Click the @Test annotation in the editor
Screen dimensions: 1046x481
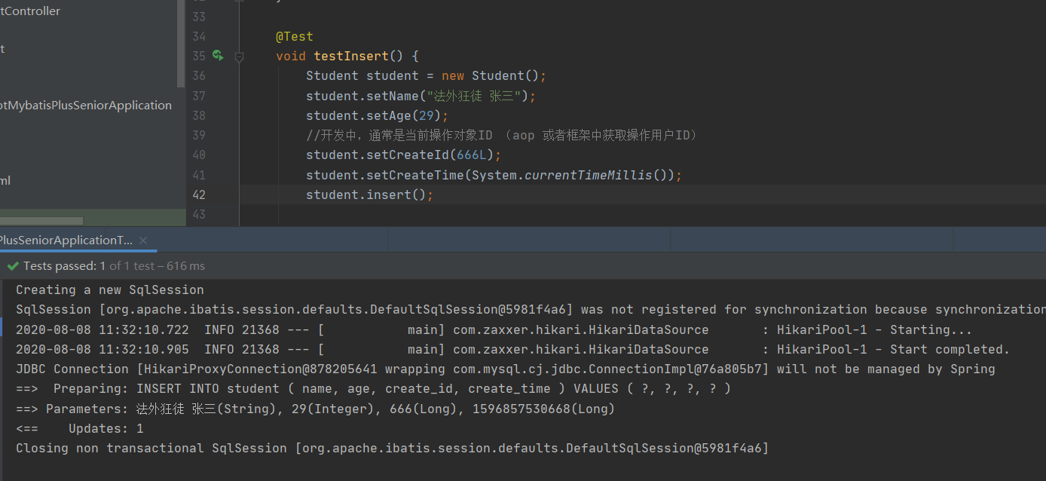pyautogui.click(x=295, y=36)
